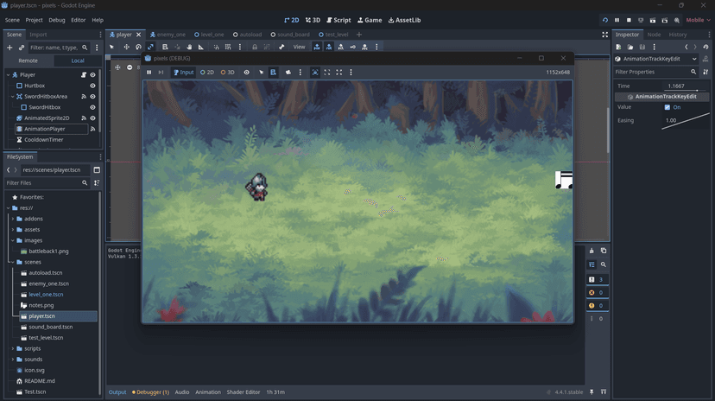The width and height of the screenshot is (715, 401).
Task: Click the distraction-free mode expand icon
Action: (x=604, y=35)
